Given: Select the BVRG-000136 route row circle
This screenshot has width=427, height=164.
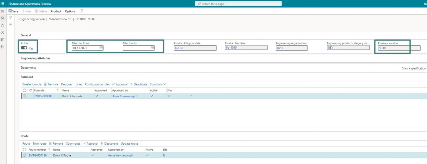Looking at the screenshot, I should (24, 155).
